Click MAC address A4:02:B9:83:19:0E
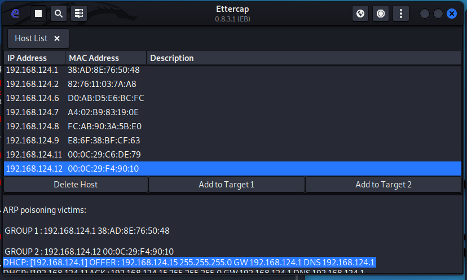This screenshot has height=280, width=467. coord(103,112)
